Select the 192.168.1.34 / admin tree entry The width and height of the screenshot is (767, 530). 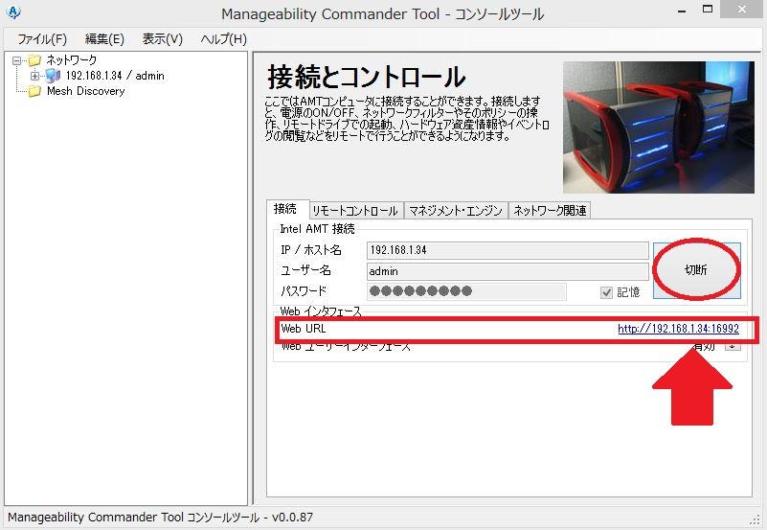click(x=115, y=76)
